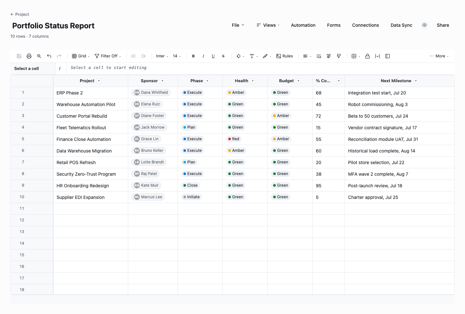Click the lock icon in toolbar
The image size is (465, 314).
[367, 56]
